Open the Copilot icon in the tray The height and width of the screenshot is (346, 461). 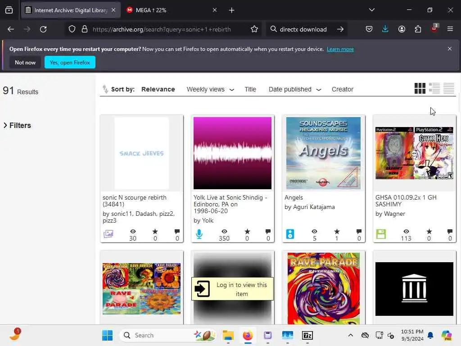[x=447, y=335]
